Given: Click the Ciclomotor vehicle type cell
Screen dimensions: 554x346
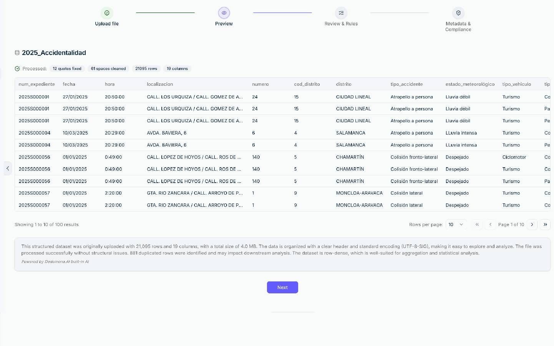Looking at the screenshot, I should (514, 157).
